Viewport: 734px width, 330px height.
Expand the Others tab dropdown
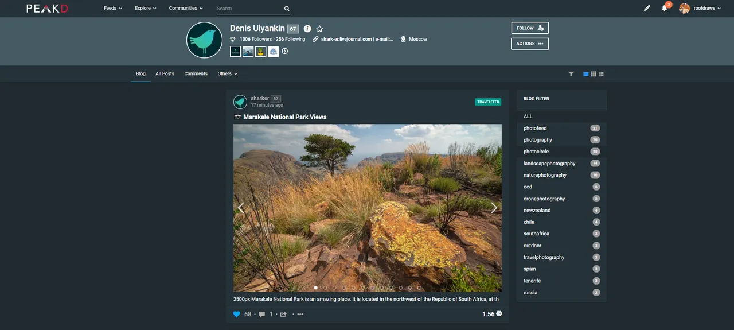227,73
